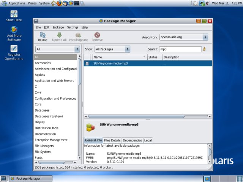The height and width of the screenshot is (182, 243).
Task: Open the terminal from the top panel
Action: pos(77,3)
